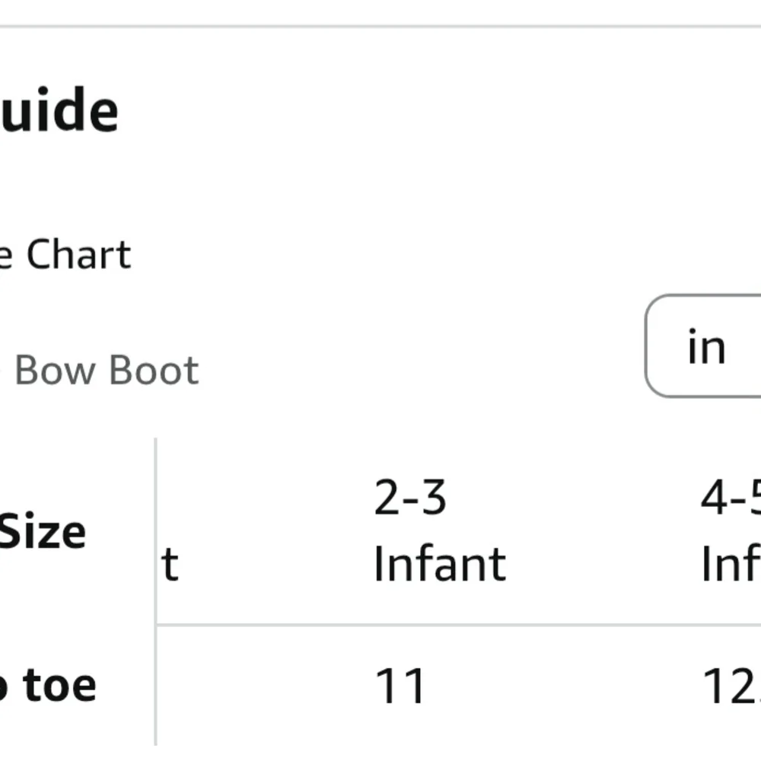Select the bold "Size" row header
761x761 pixels.
(x=43, y=531)
